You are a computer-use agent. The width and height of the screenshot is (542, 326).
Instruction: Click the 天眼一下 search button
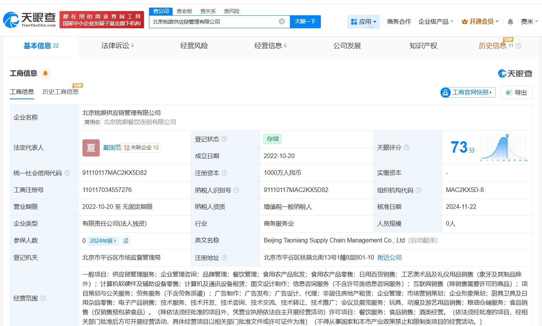pos(305,22)
